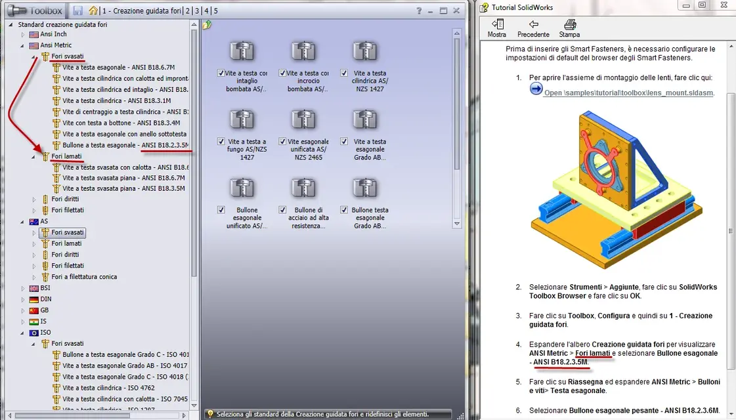Expand the BSI standard node

[22, 288]
